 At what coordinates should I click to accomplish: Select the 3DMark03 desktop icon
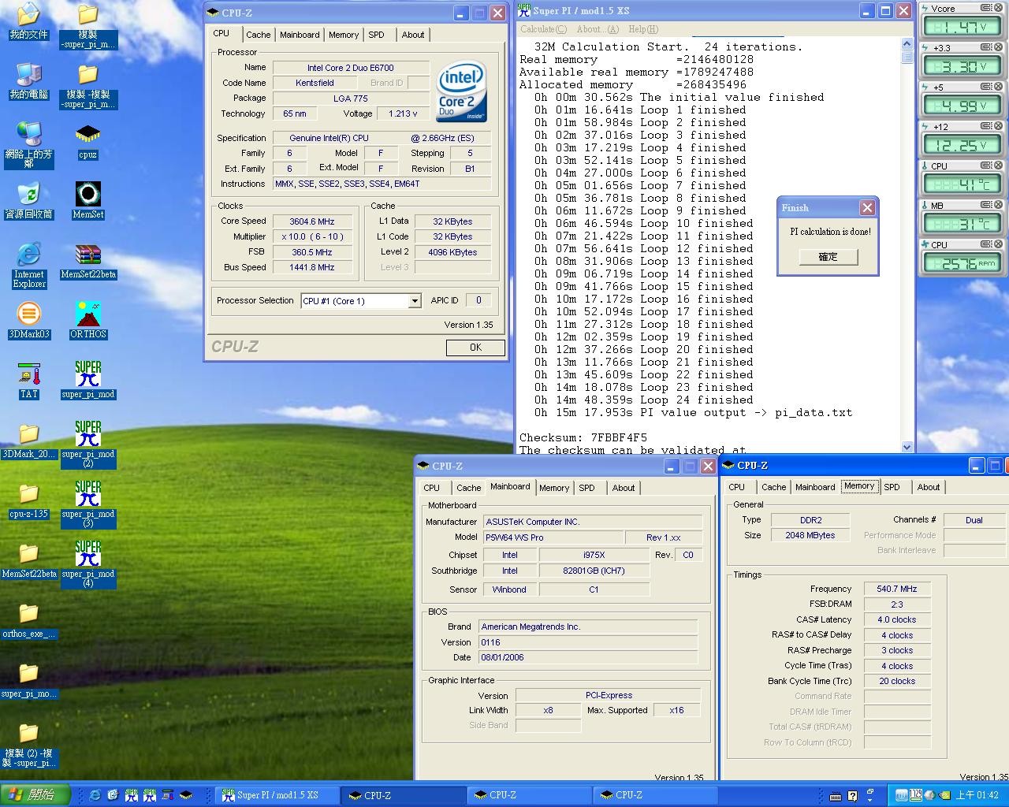pyautogui.click(x=28, y=322)
